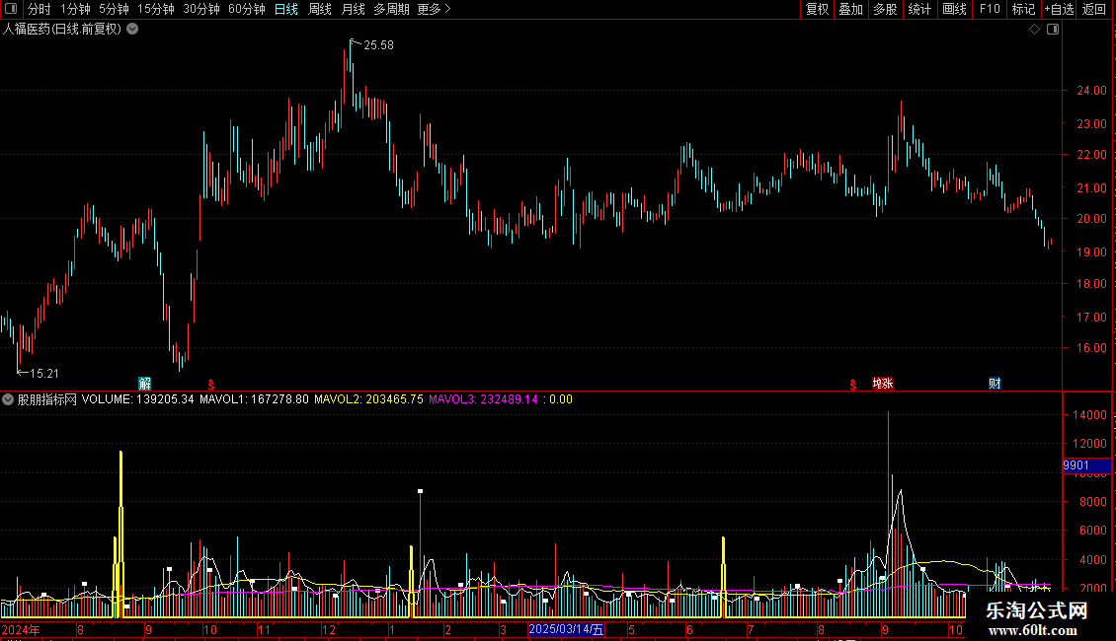The image size is (1116, 641).
Task: Click the 2024年 label on timeline
Action: pos(21,629)
